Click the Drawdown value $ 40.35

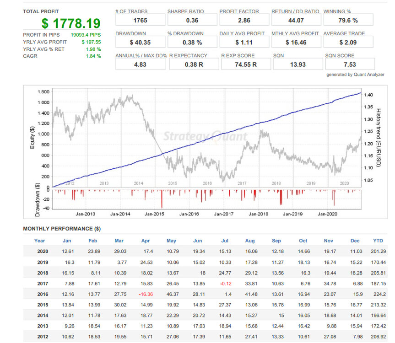pyautogui.click(x=141, y=43)
